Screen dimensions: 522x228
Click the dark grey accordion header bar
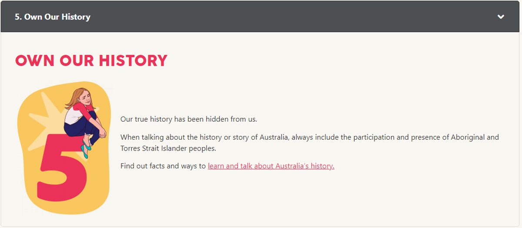[x=261, y=17]
